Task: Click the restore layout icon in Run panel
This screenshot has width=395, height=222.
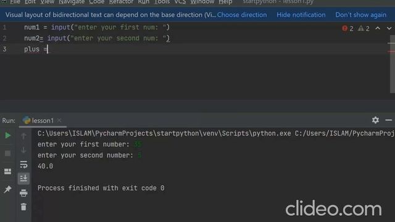Action: coord(7,171)
